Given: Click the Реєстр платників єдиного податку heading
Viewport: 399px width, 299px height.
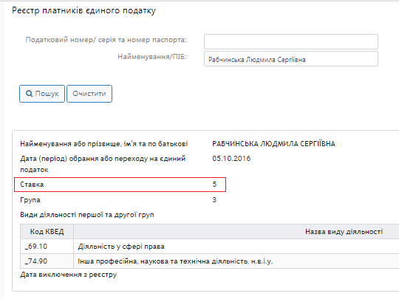Looking at the screenshot, I should [84, 10].
